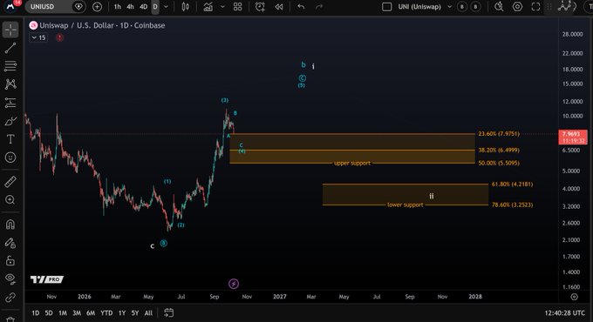Start Bar Replay with rewind icon
Viewport: 593px width, 322px height.
tap(279, 6)
